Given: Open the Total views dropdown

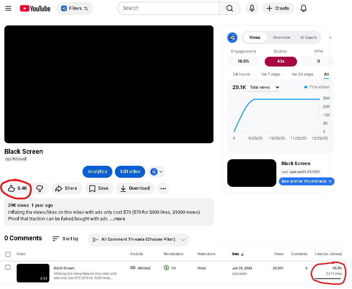Looking at the screenshot, I should (264, 87).
